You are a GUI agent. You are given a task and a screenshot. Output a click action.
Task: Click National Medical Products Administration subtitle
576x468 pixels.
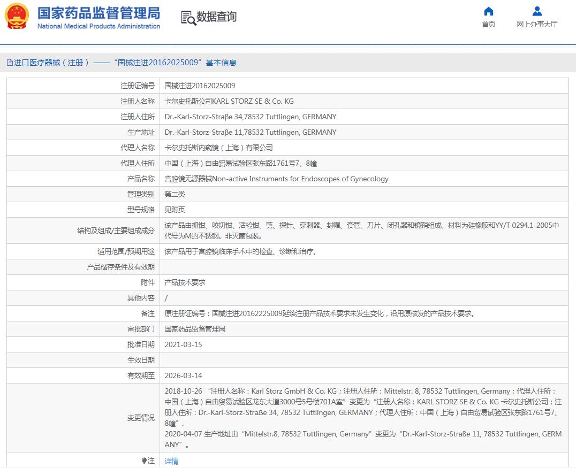coord(99,26)
